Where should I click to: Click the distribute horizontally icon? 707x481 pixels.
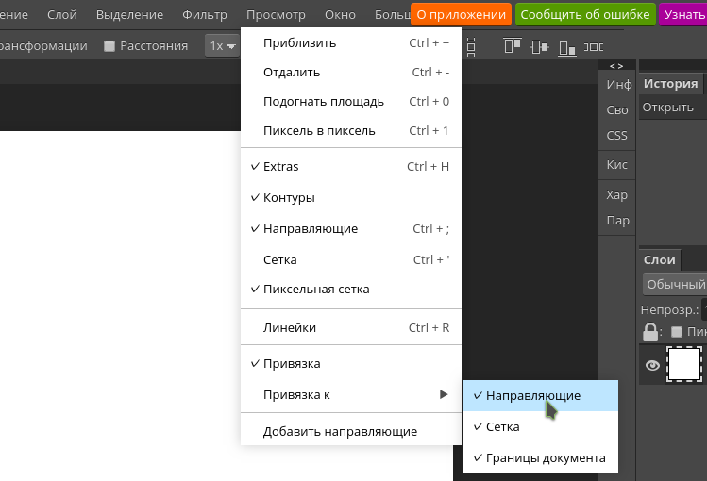(594, 47)
